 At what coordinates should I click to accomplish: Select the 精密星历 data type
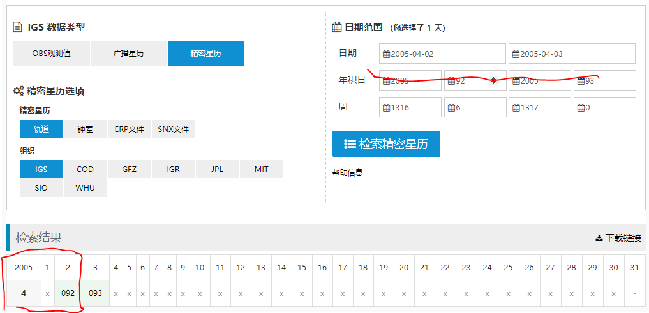pyautogui.click(x=206, y=54)
